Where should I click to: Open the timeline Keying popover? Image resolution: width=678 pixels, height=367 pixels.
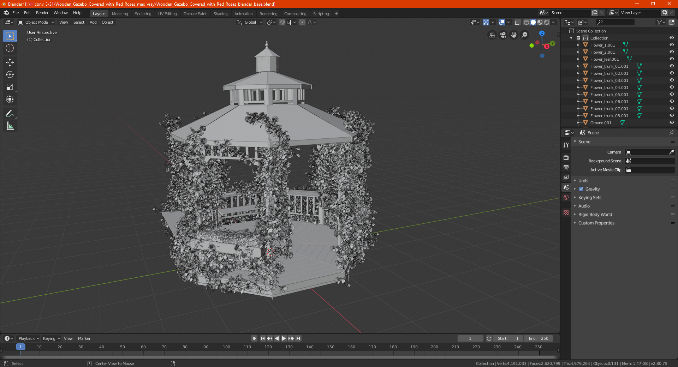pyautogui.click(x=51, y=338)
